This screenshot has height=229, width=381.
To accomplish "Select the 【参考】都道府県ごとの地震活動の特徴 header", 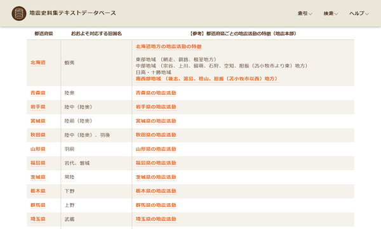I will click(243, 34).
